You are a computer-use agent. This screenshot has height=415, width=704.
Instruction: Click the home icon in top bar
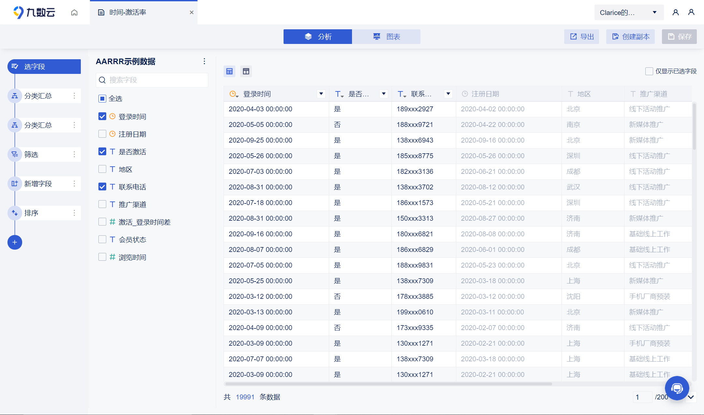click(x=74, y=12)
